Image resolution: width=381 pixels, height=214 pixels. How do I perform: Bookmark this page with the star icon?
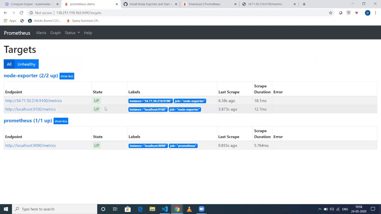pos(330,13)
